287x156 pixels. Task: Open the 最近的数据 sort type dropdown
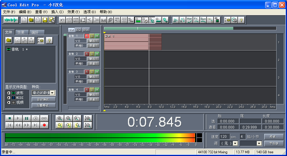52,93
